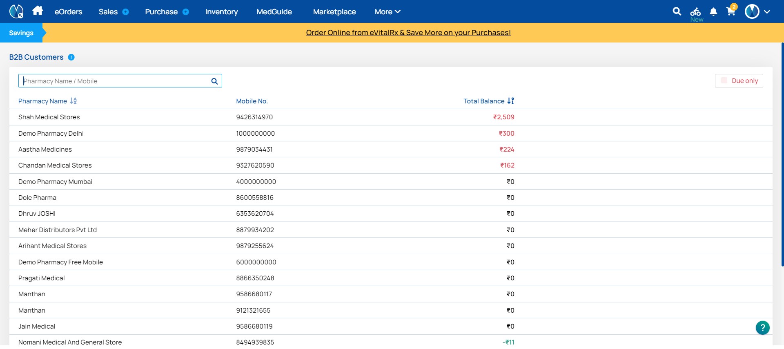Viewport: 784px width, 349px height.
Task: Click the plus icon next to Sales
Action: (x=126, y=12)
